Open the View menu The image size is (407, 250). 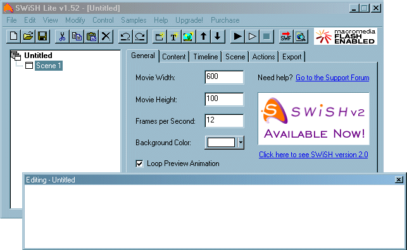coord(50,20)
